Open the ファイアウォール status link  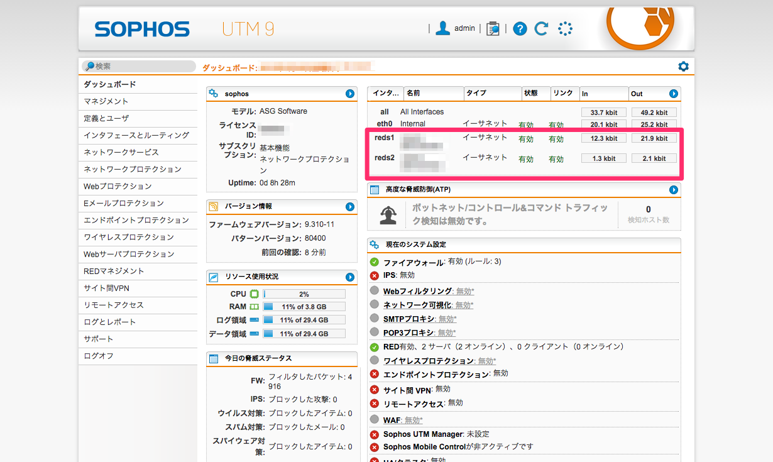(x=414, y=262)
